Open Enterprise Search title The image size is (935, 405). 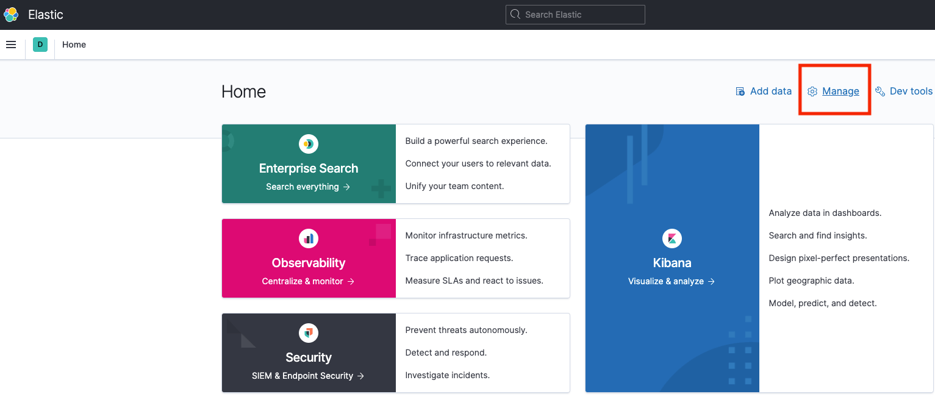tap(309, 168)
